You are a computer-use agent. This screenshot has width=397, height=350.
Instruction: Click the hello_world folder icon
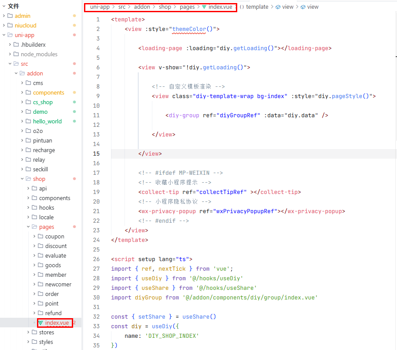click(28, 122)
